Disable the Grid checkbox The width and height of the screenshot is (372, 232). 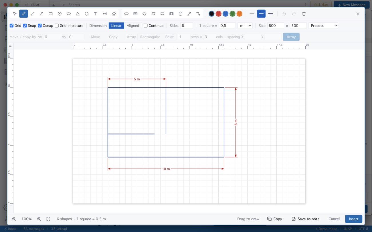(x=12, y=26)
